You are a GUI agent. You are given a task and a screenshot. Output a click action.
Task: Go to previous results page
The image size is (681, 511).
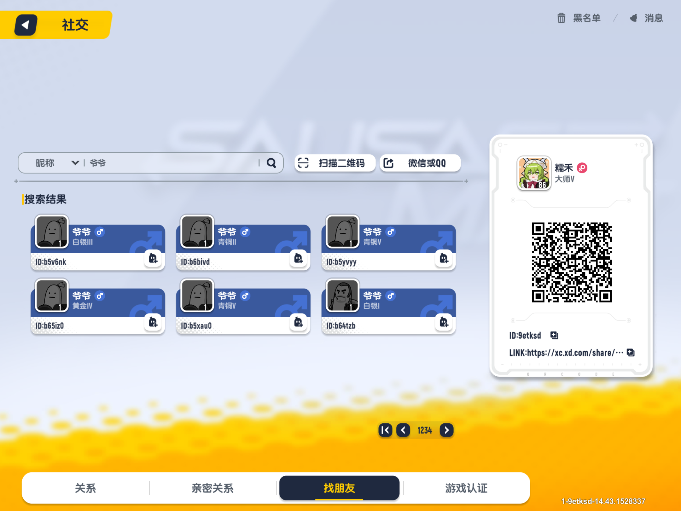coord(403,430)
